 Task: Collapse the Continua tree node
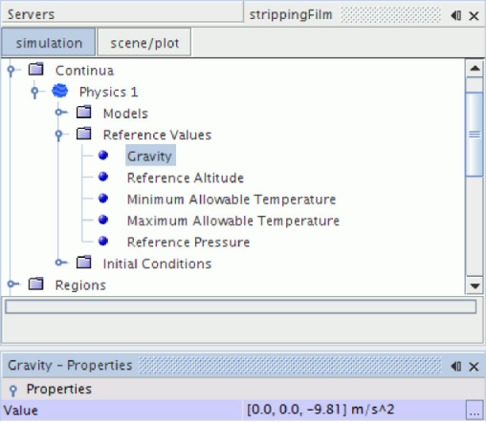(x=11, y=71)
